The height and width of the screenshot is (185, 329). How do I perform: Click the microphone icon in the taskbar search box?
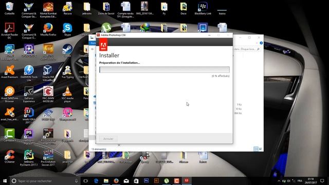click(76, 181)
